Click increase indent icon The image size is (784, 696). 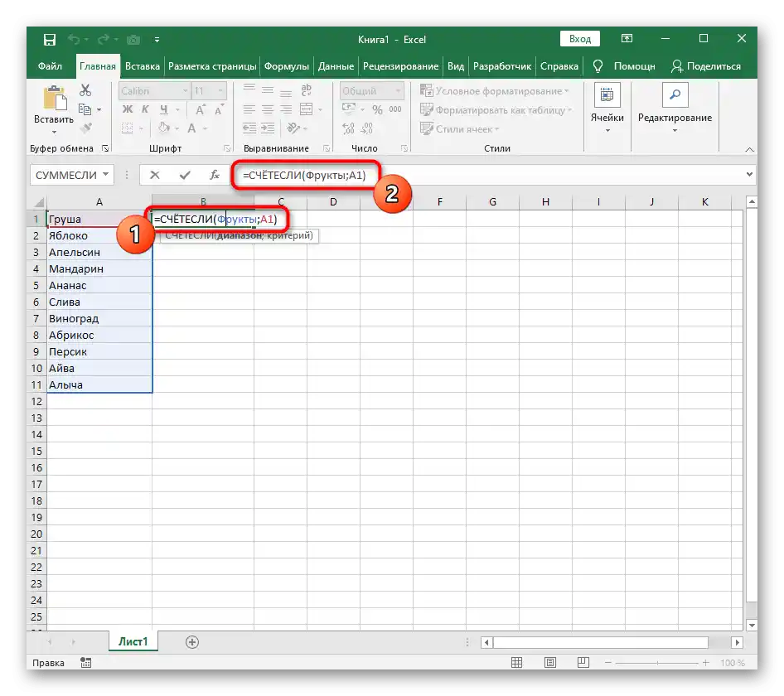pyautogui.click(x=268, y=128)
